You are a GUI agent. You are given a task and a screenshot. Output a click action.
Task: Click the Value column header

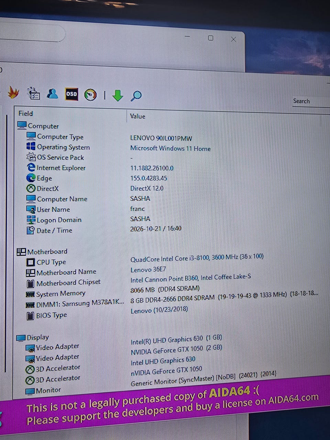point(137,116)
